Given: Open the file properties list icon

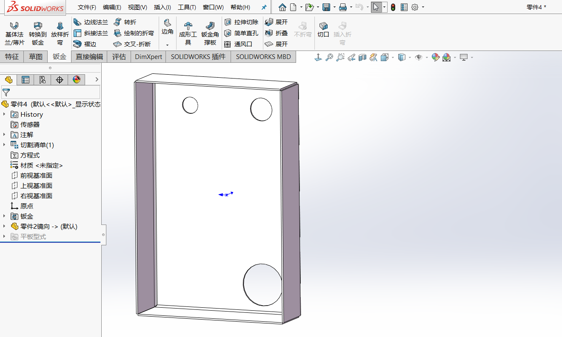Looking at the screenshot, I should 404,7.
